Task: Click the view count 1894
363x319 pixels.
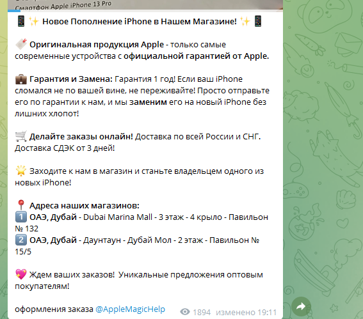Action: point(202,313)
